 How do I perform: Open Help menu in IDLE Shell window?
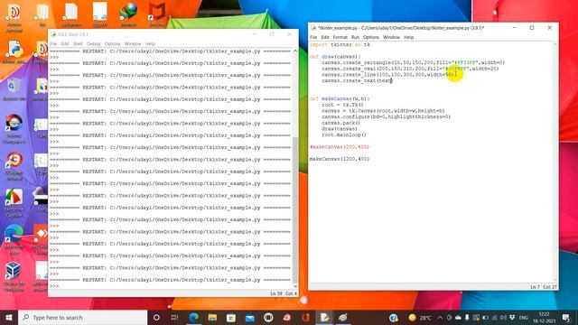coord(150,44)
